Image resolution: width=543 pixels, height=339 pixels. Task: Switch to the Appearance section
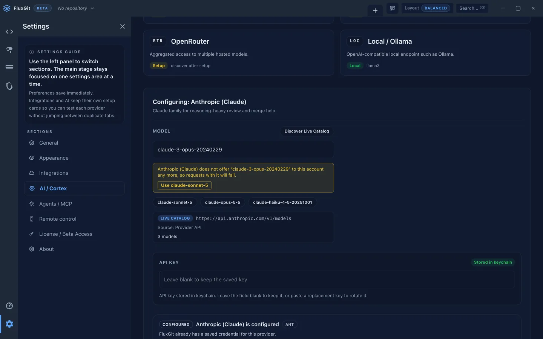74,158
